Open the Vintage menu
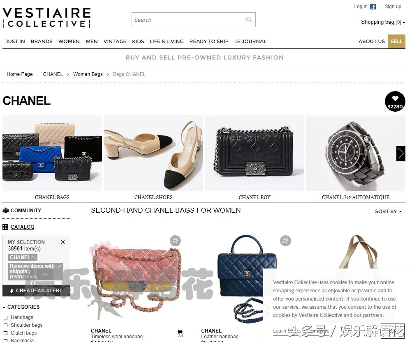 click(115, 41)
